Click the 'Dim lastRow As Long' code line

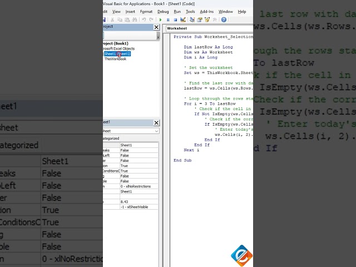point(208,47)
